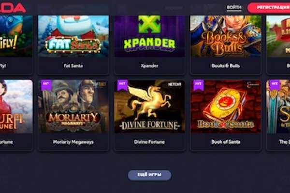This screenshot has height=193, width=290.
Task: Click the Fat Santa title label
Action: [x=73, y=66]
